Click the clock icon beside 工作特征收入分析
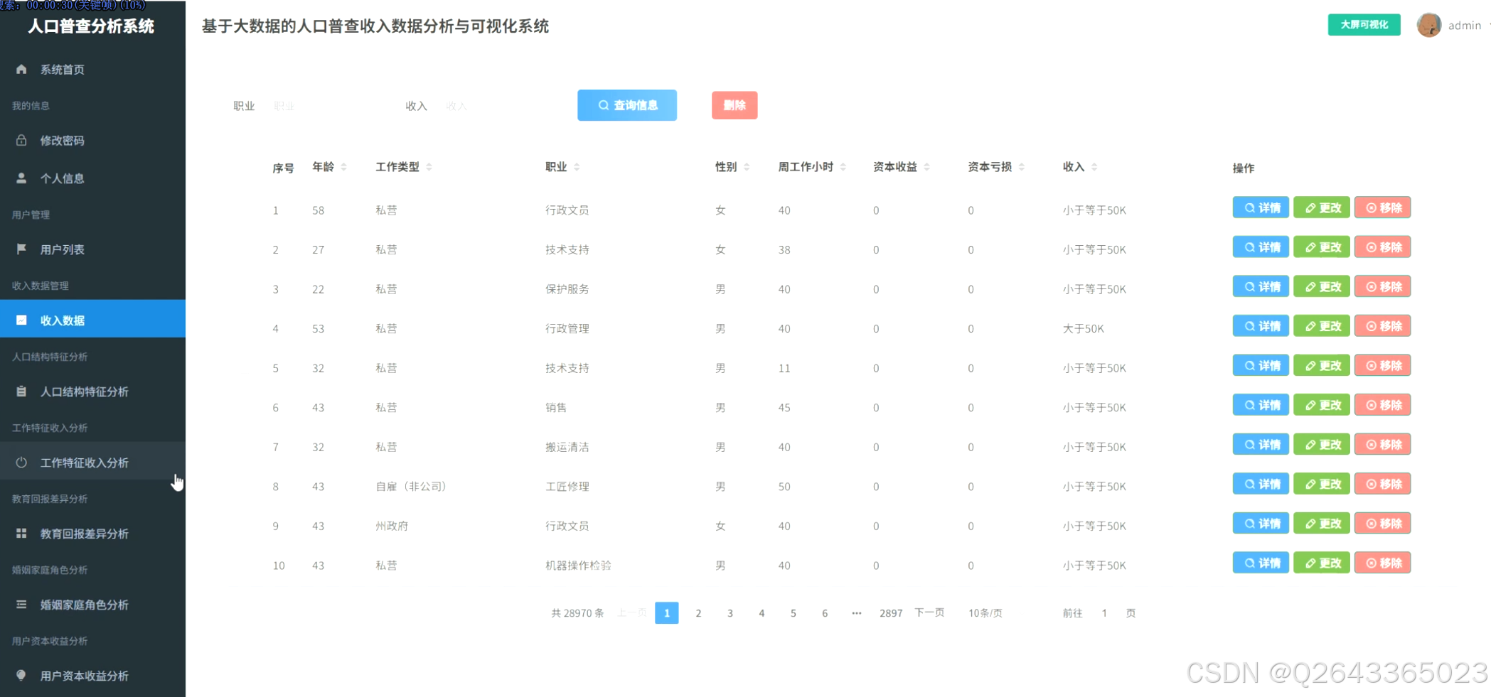Screen dimensions: 1491x697 tap(21, 462)
